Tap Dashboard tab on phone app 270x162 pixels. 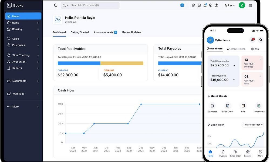pyautogui.click(x=215, y=49)
